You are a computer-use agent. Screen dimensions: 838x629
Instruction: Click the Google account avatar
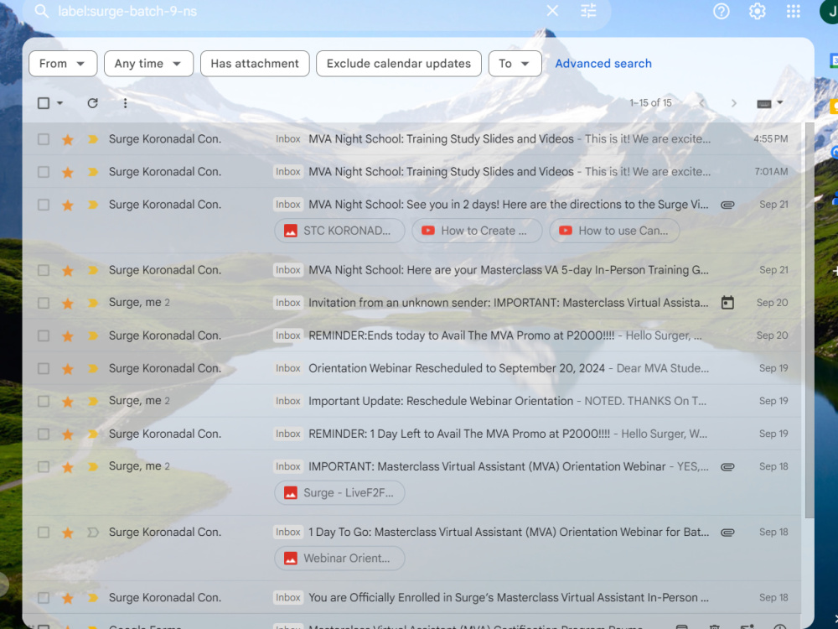pyautogui.click(x=830, y=11)
